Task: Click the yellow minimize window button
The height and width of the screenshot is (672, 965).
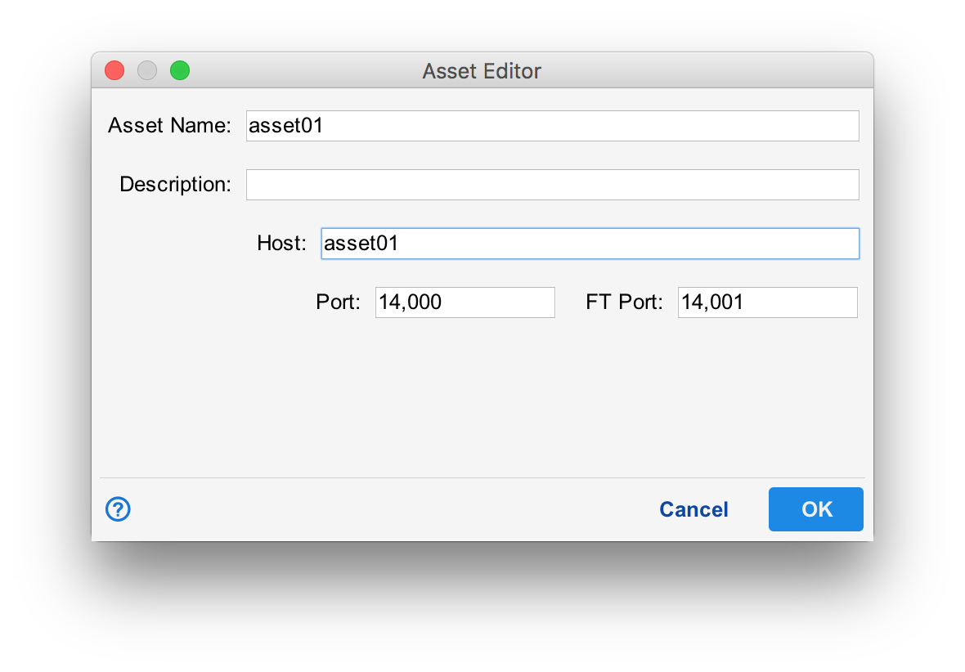Action: 146,70
